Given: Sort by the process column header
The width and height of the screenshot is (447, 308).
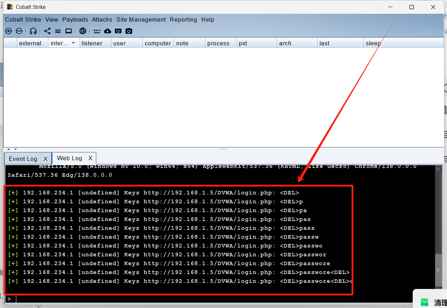Looking at the screenshot, I should [221, 43].
